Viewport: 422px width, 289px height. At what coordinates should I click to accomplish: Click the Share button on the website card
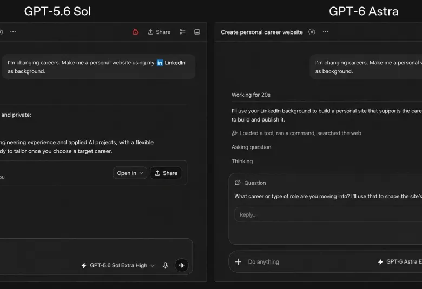click(x=166, y=173)
